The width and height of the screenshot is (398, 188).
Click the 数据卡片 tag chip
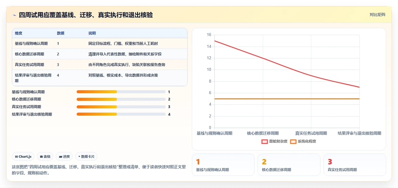86,157
